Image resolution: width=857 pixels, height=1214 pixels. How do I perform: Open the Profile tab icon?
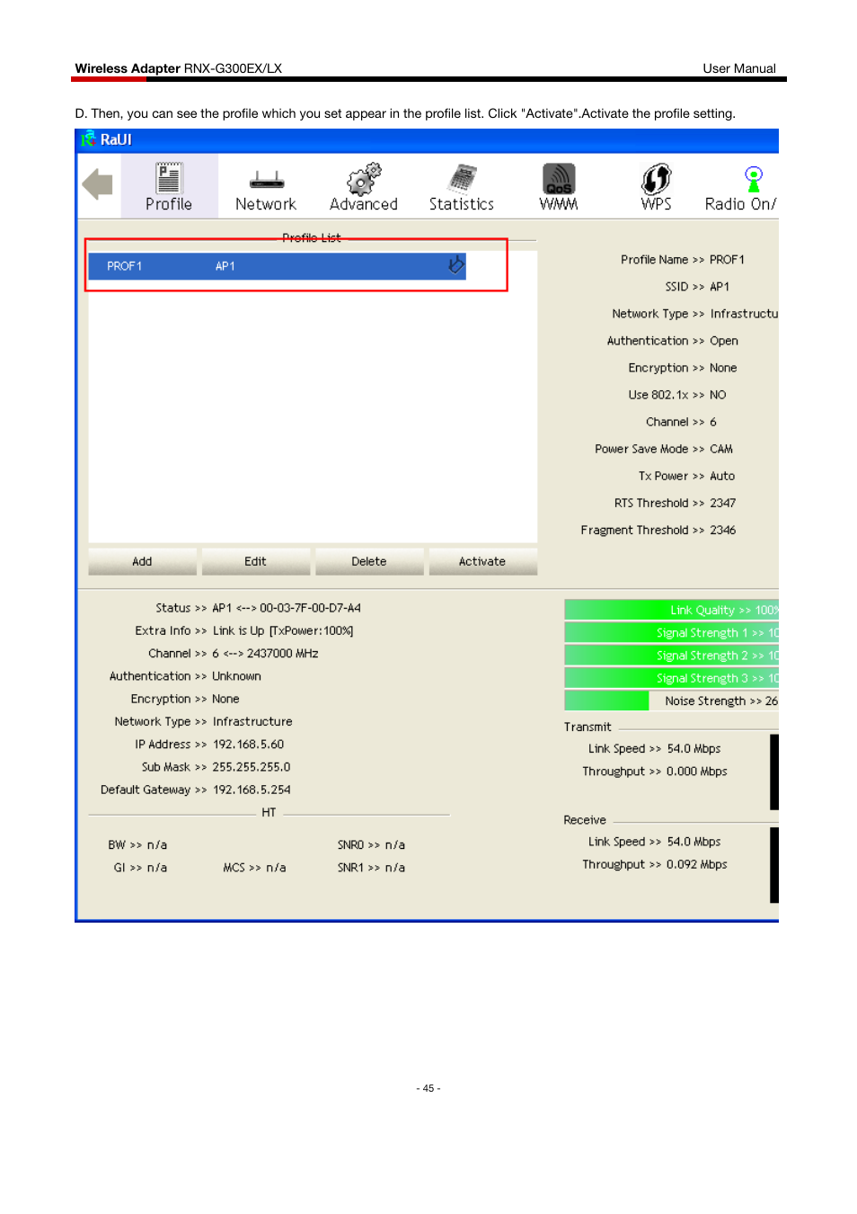pyautogui.click(x=169, y=178)
